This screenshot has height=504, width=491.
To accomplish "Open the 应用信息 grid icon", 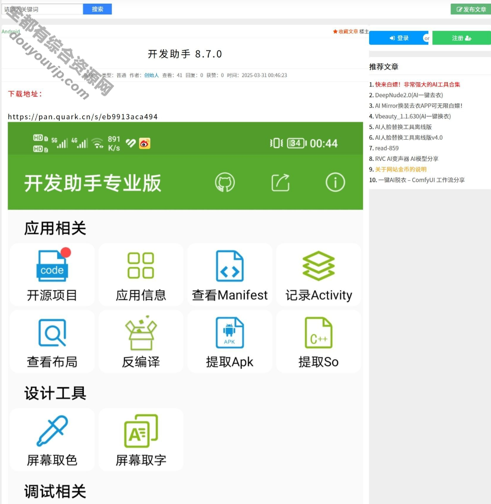I will click(x=140, y=266).
